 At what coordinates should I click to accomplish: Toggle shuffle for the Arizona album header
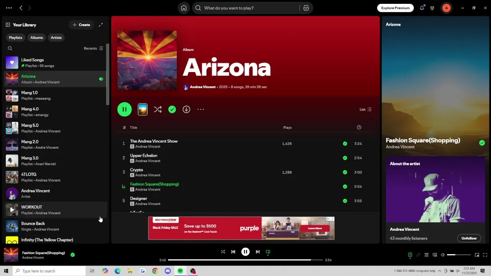158,109
